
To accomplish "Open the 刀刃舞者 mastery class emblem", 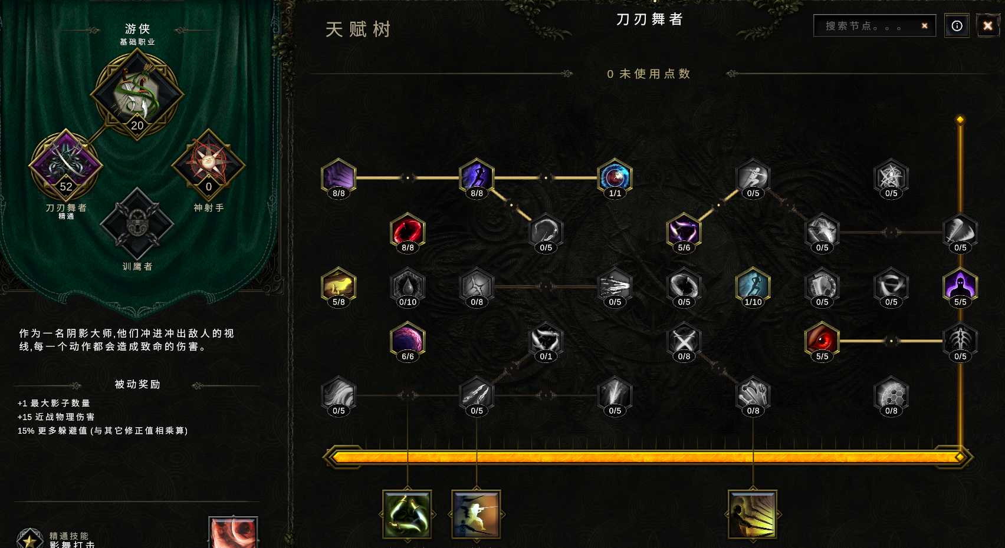I will coord(66,166).
